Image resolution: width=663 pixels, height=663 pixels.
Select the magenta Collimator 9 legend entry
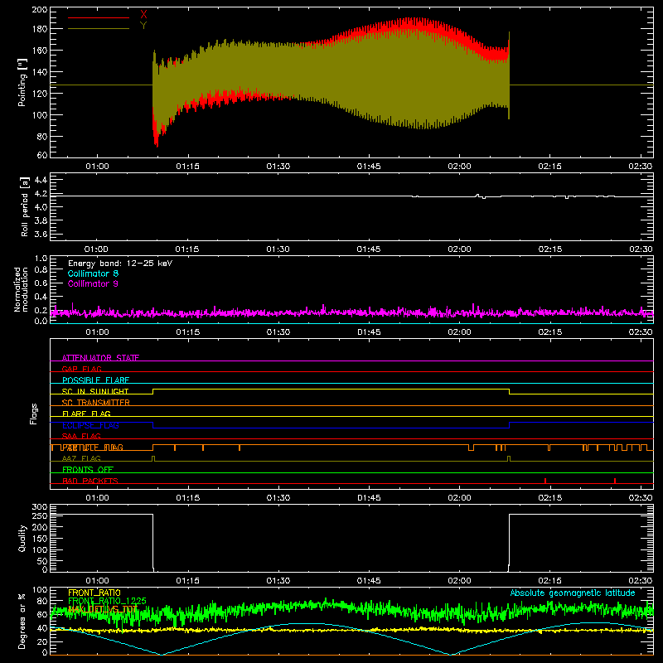[93, 283]
